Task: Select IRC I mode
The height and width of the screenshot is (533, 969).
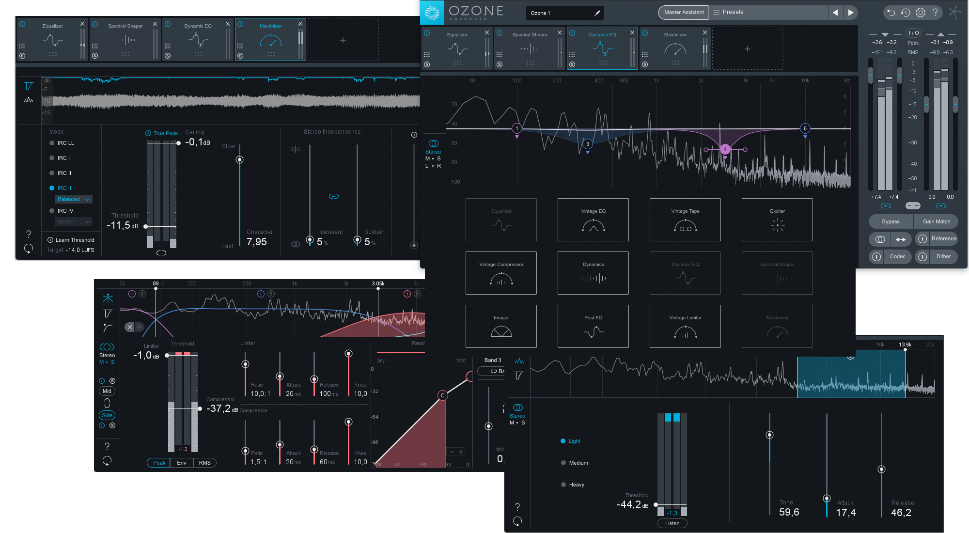Action: tap(60, 158)
